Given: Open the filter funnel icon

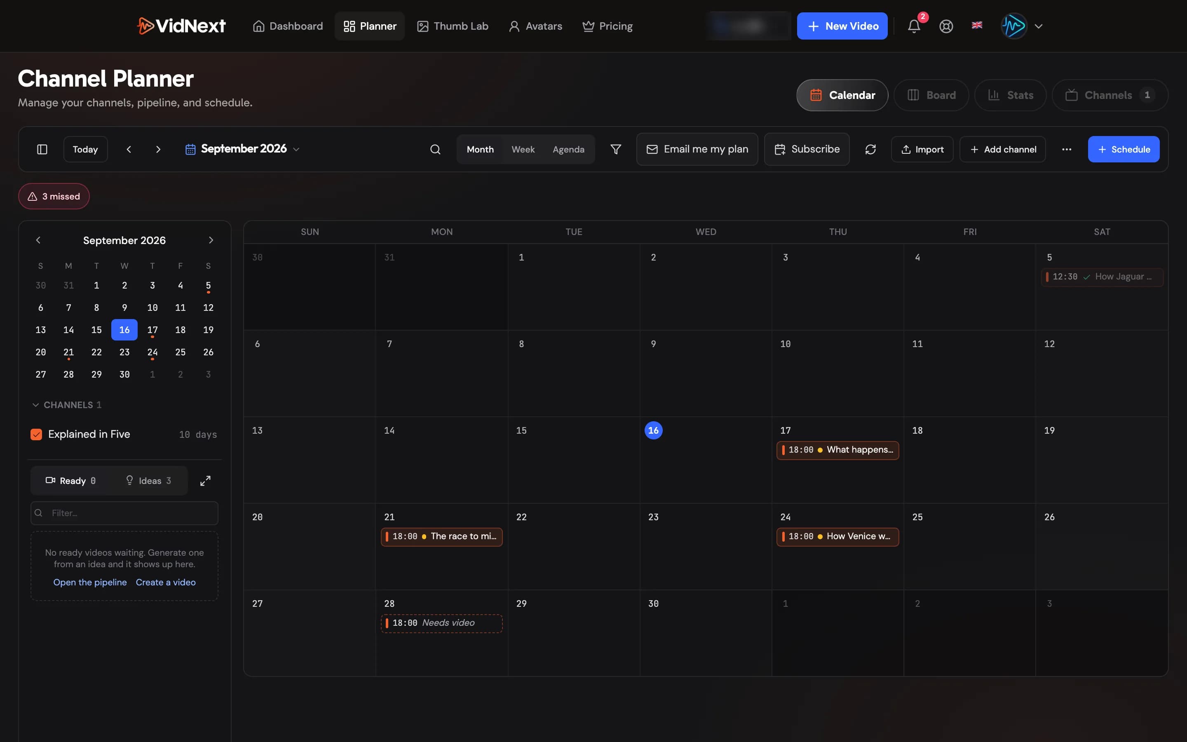Looking at the screenshot, I should click(x=616, y=149).
